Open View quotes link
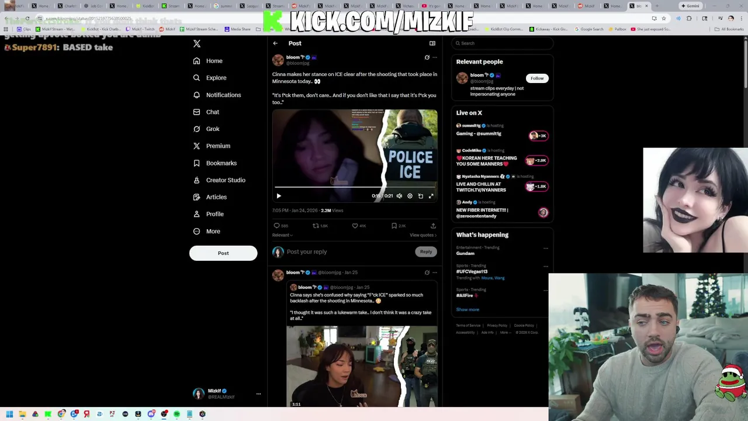The height and width of the screenshot is (421, 748). coord(423,235)
